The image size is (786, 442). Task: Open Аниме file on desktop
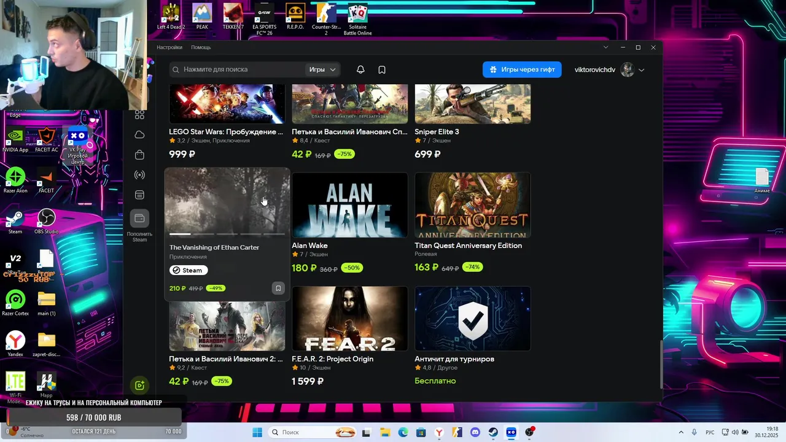point(762,180)
